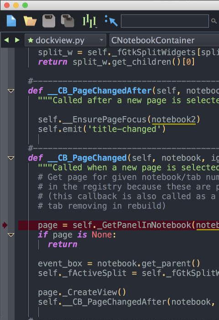The width and height of the screenshot is (219, 320).
Task: Click the magnifier search icon
Action: click(214, 21)
